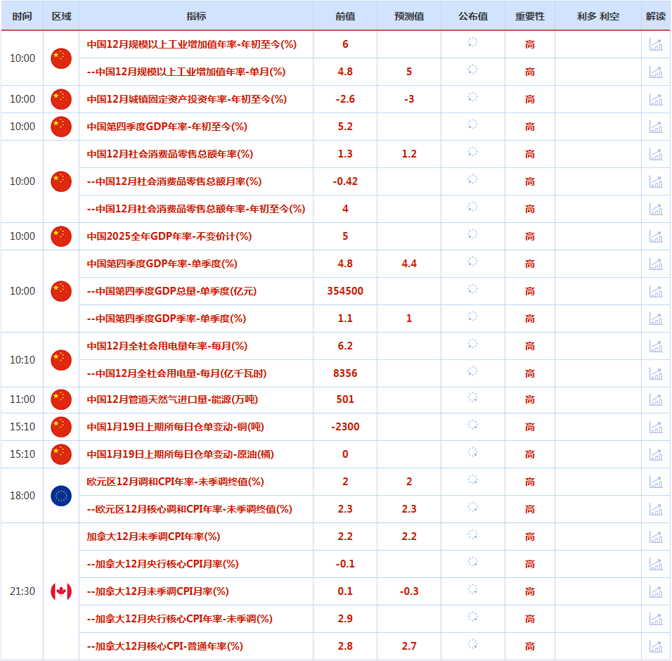The width and height of the screenshot is (672, 661).
Task: Open chart icon for 中国12月社会消费品零售总额年率(%) row
Action: (x=656, y=154)
